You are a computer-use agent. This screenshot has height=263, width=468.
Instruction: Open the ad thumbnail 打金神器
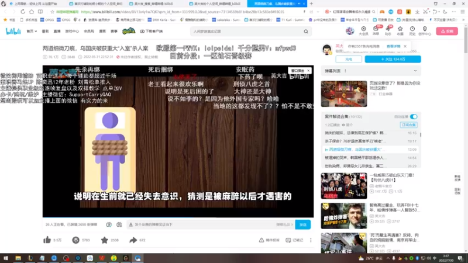[344, 94]
